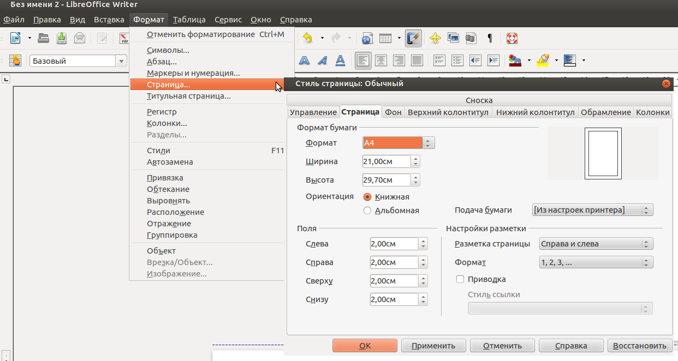Toggle numbered list icon
Screen dimensions: 678x361
coord(439,60)
